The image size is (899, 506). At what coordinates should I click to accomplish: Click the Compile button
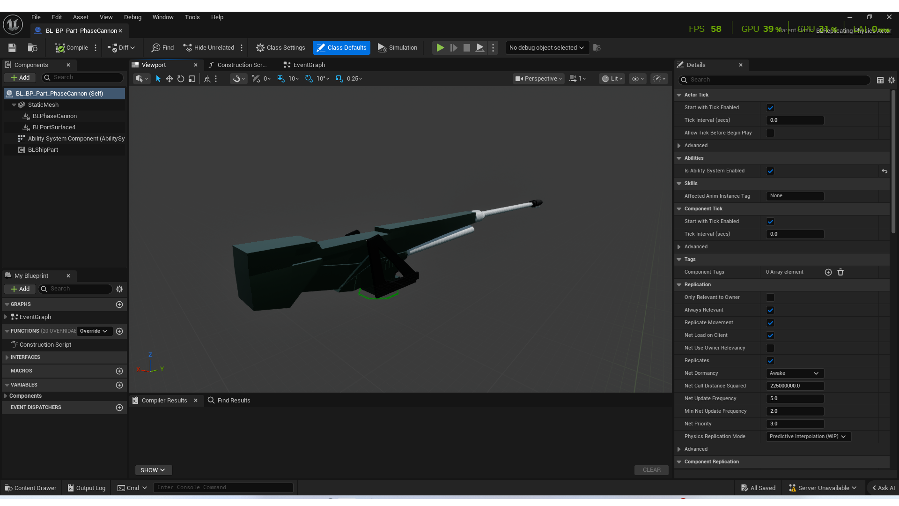(72, 48)
